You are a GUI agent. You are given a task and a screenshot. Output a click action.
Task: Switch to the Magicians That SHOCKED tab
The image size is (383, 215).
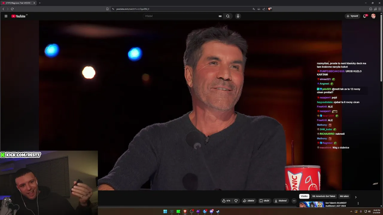18,3
